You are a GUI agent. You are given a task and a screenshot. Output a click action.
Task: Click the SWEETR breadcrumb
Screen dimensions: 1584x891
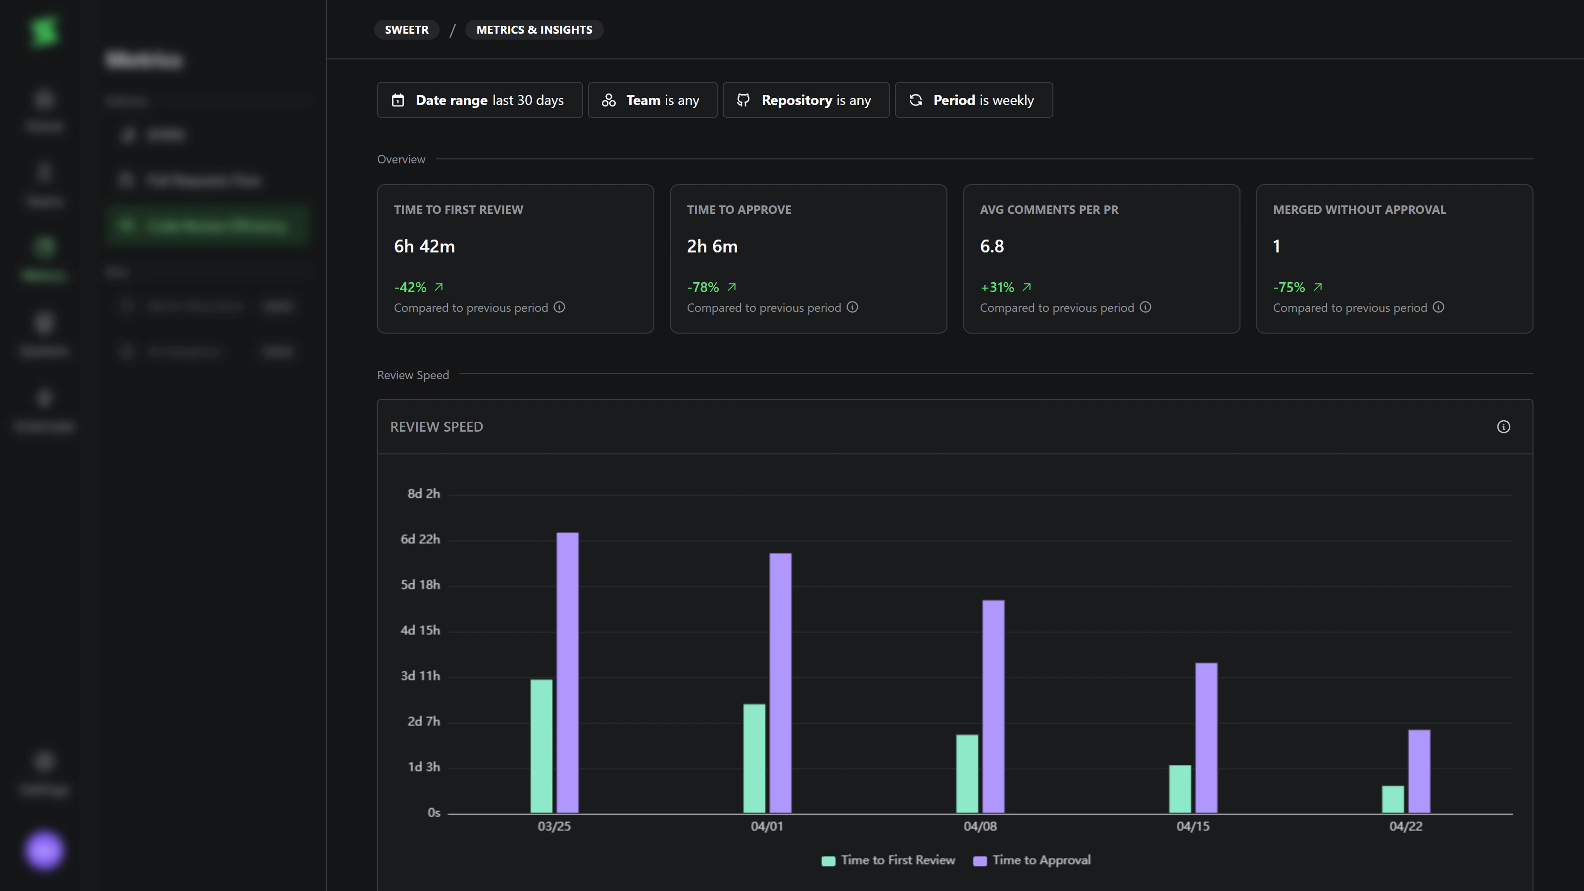406,30
